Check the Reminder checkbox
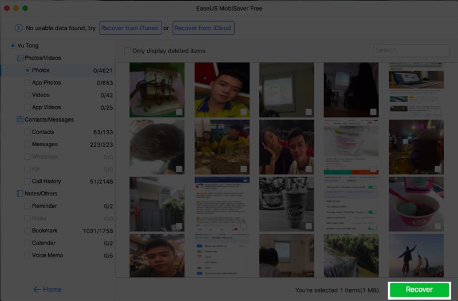Screen dimensions: 458x301 [27, 206]
